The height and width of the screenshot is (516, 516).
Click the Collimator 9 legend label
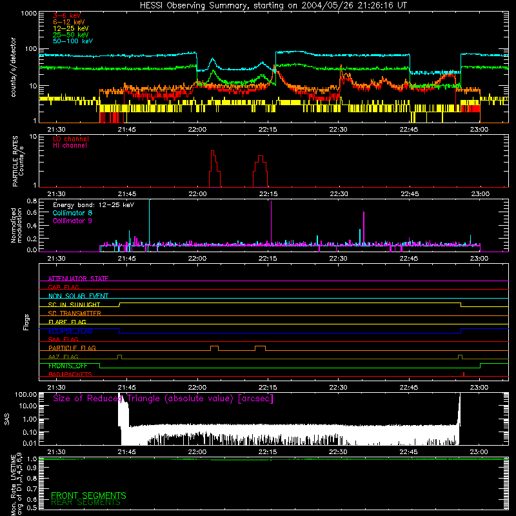[72, 221]
